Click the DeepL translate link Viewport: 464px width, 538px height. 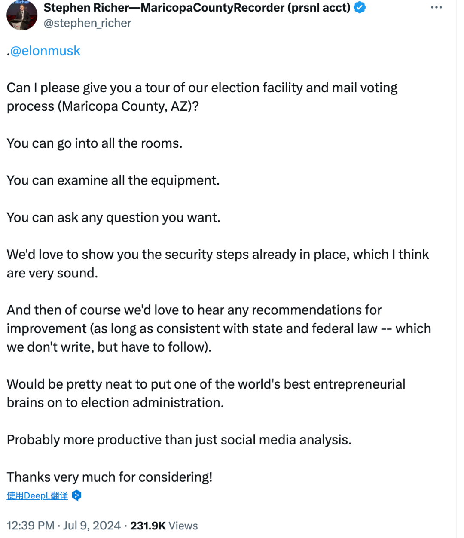37,495
